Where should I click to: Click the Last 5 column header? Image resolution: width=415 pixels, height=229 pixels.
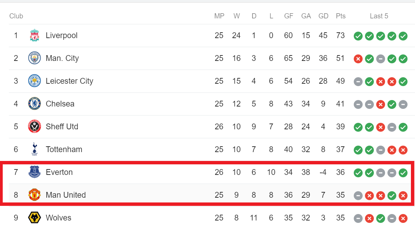click(379, 16)
